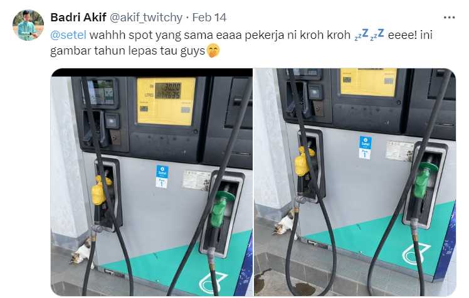Viewport: 469px width, 298px height.
Task: Open the Feb 14 timestamp permalink
Action: tap(209, 18)
